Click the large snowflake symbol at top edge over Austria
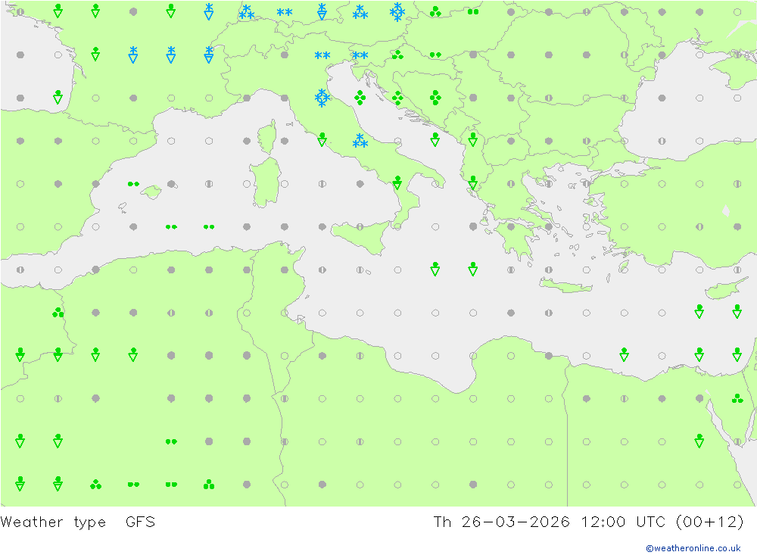The width and height of the screenshot is (757, 555). [x=397, y=12]
